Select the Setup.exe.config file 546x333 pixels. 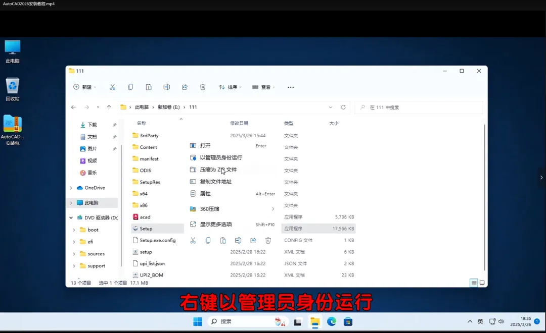[154, 240]
